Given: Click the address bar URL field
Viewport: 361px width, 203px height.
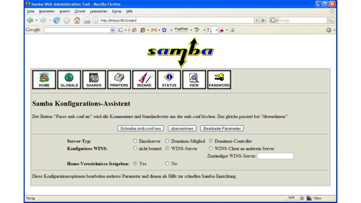Looking at the screenshot, I should pyautogui.click(x=174, y=21).
